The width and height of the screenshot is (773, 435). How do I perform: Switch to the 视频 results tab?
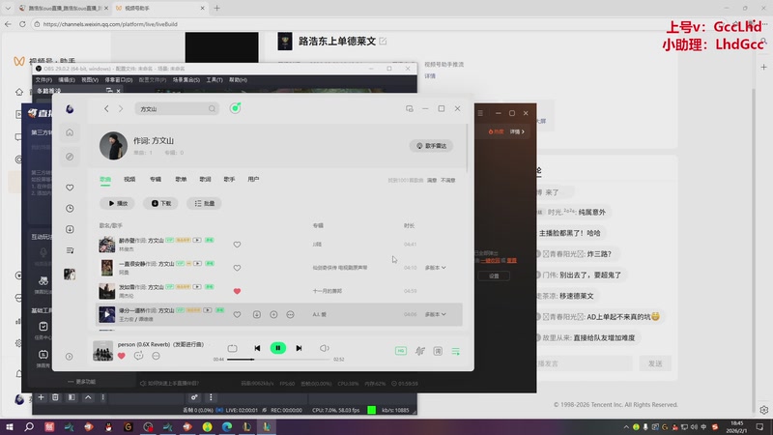coord(129,179)
